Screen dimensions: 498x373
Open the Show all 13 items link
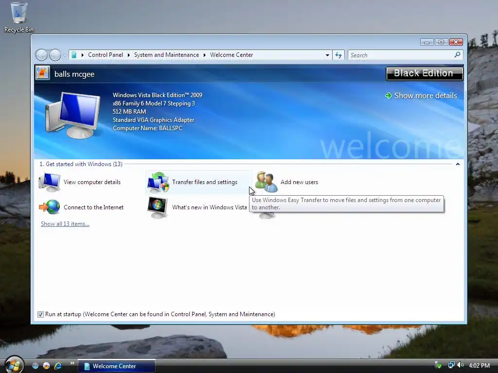click(x=65, y=224)
